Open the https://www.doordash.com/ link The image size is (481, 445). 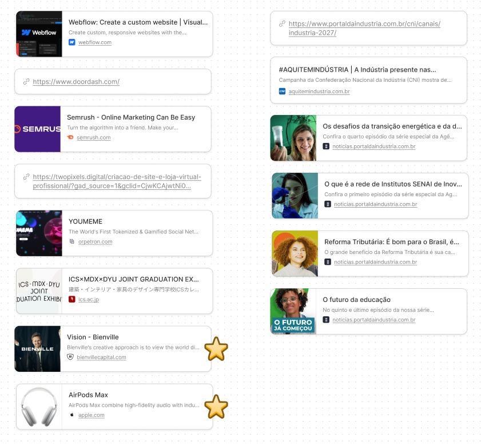tap(76, 82)
